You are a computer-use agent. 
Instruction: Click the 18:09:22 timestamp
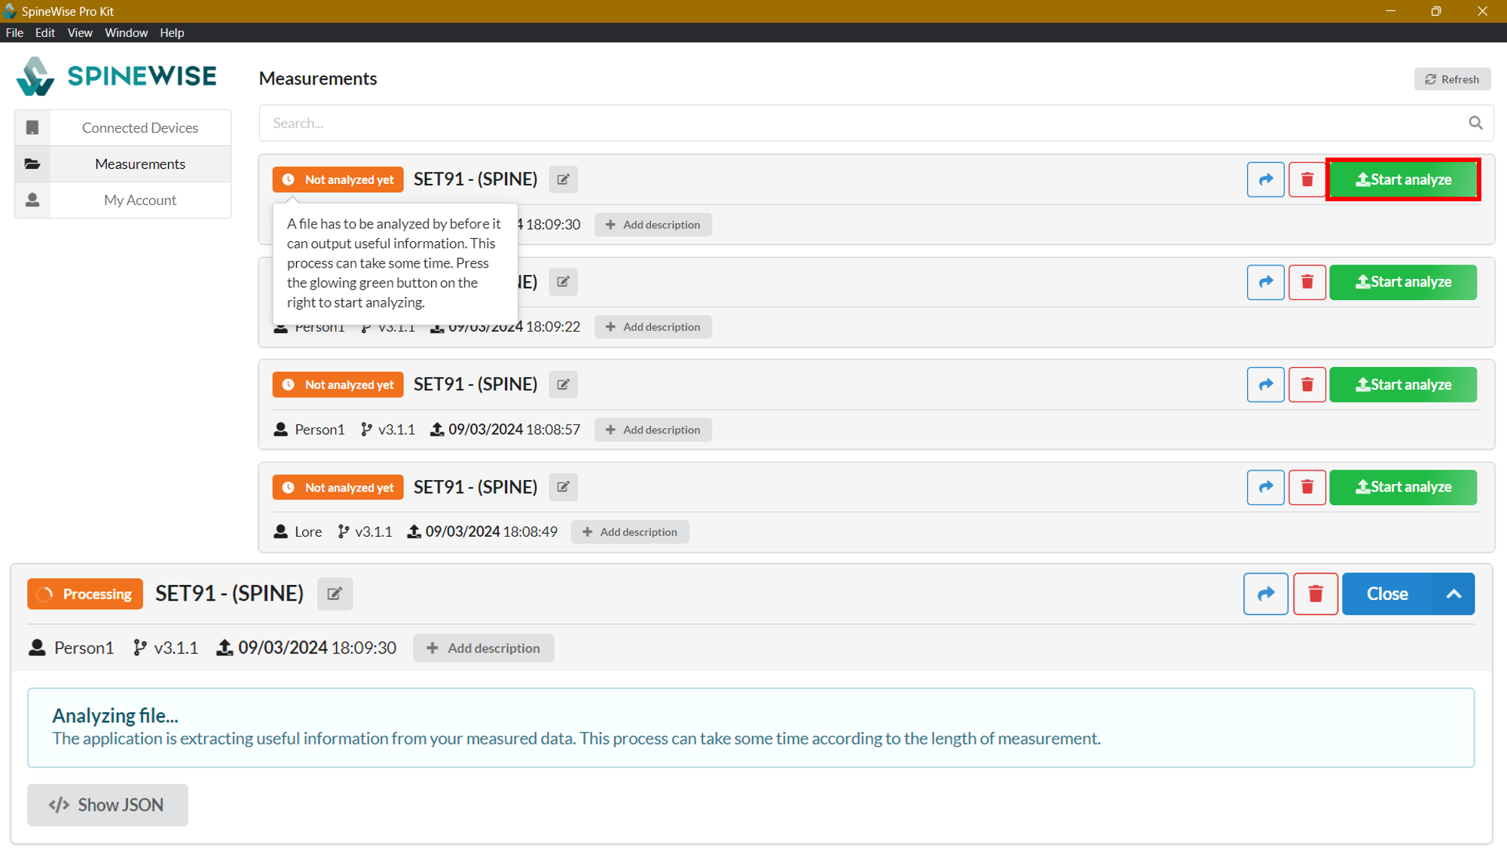(553, 327)
